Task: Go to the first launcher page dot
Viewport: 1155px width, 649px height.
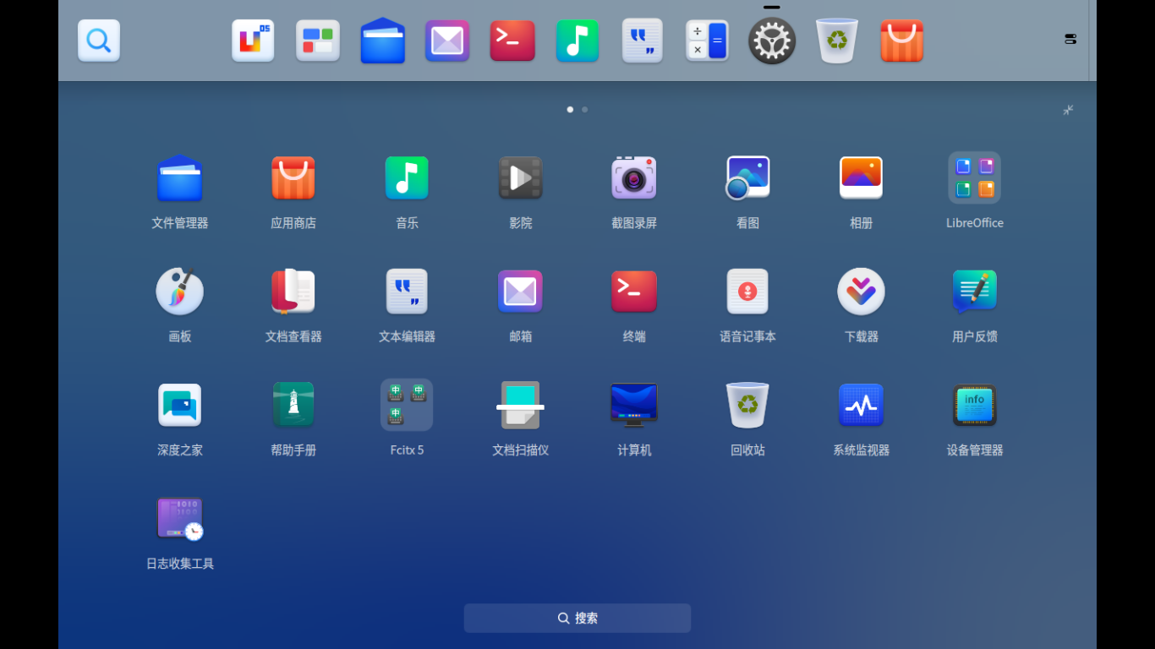Action: pyautogui.click(x=570, y=109)
